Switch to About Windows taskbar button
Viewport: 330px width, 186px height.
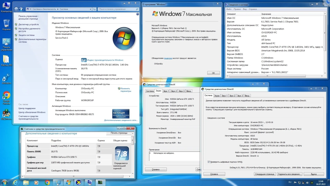pos(68,182)
